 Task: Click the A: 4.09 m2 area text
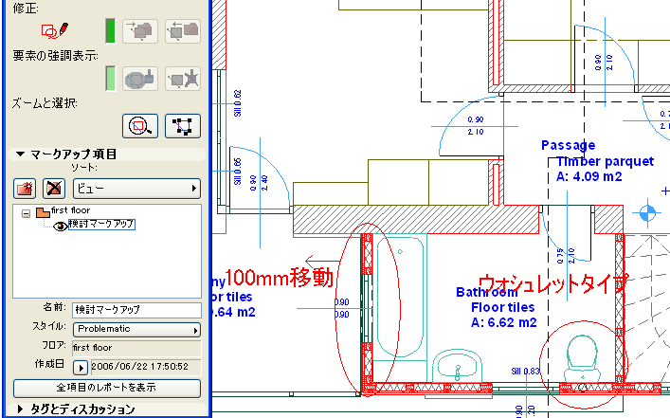(589, 176)
